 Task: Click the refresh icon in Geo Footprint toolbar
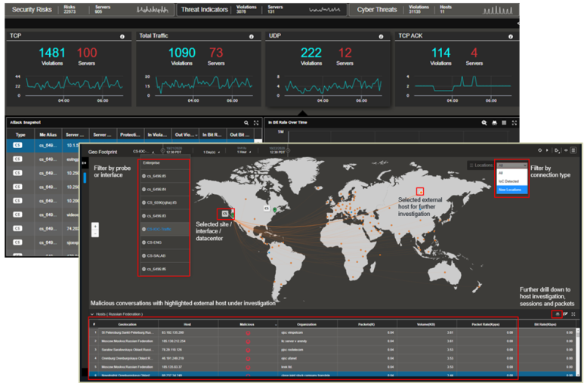tap(539, 150)
